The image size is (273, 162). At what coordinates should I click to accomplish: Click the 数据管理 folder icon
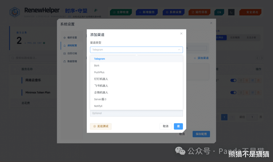(65, 62)
